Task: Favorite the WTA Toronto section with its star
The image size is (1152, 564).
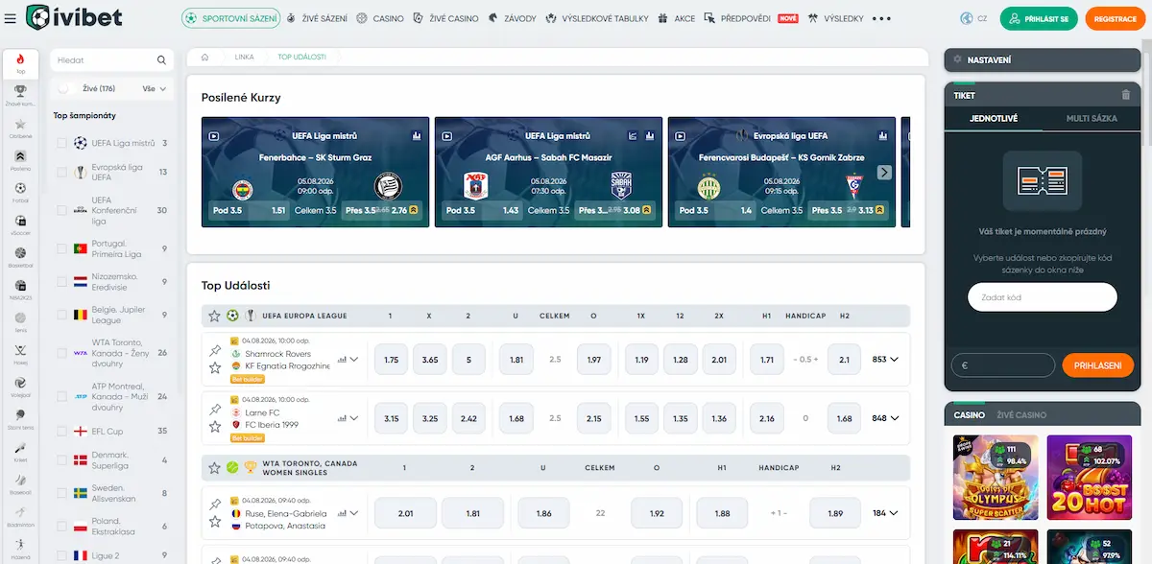Action: [x=214, y=467]
